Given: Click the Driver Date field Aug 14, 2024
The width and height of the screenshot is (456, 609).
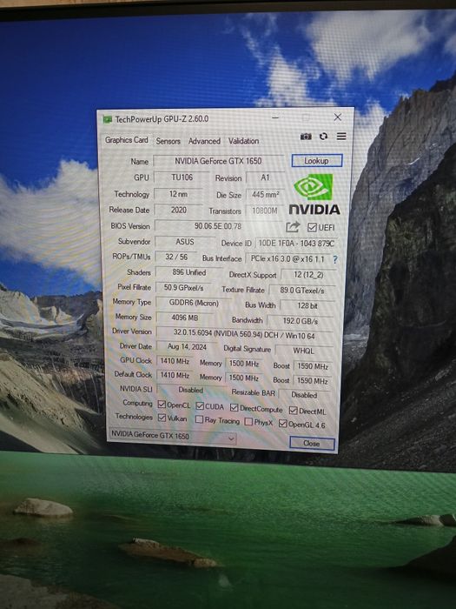Looking at the screenshot, I should point(188,347).
